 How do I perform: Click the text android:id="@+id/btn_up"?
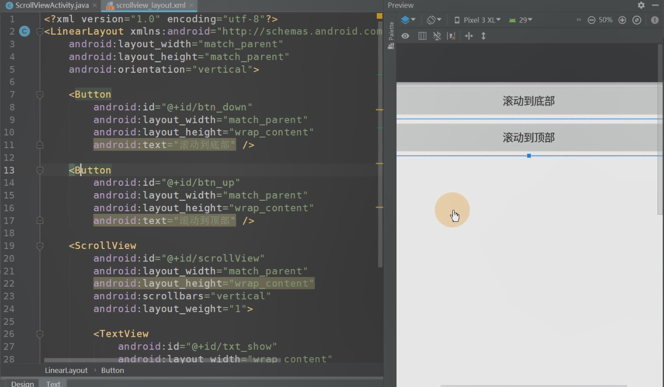(167, 183)
